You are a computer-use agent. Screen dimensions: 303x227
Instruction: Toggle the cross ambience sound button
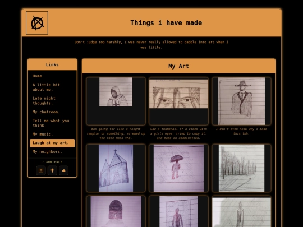(52, 170)
